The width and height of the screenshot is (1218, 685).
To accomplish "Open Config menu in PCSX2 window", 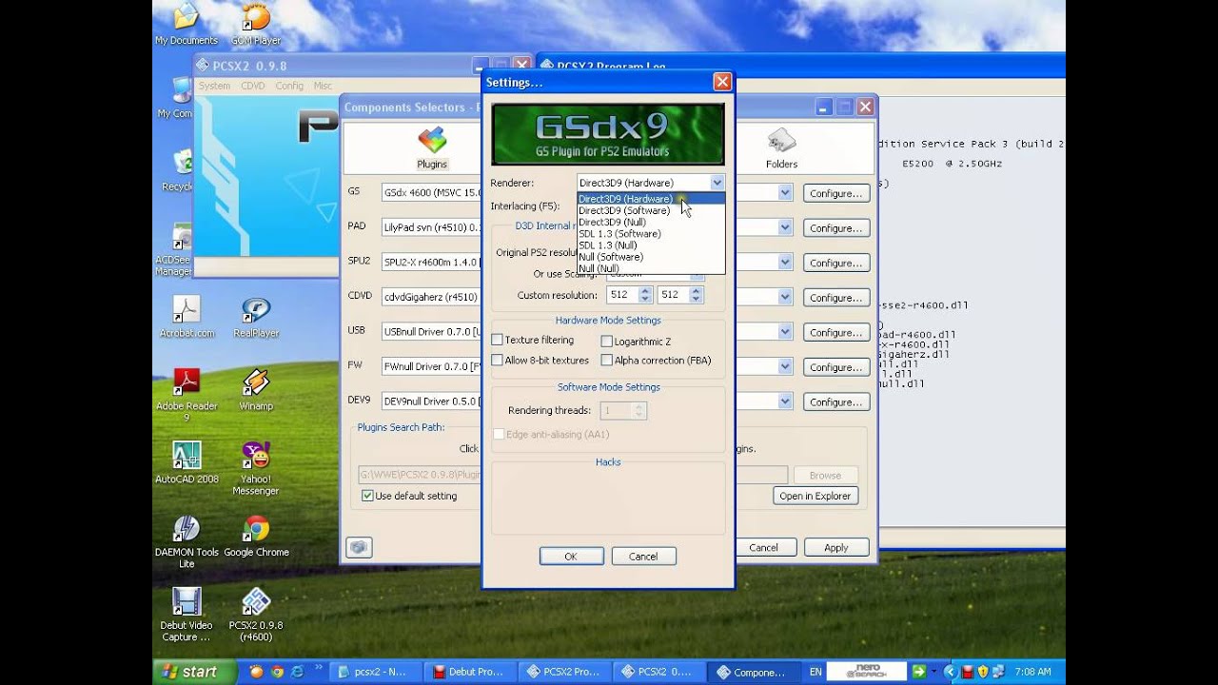I will click(x=289, y=86).
